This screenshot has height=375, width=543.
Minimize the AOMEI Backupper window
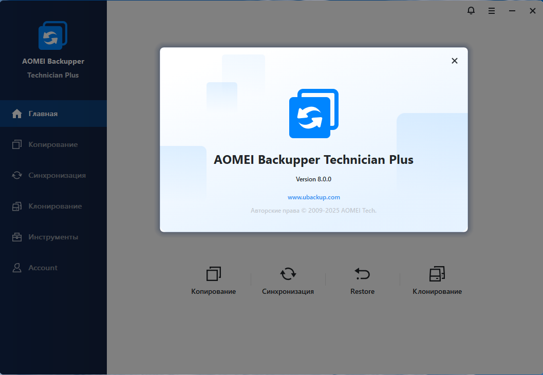pos(512,11)
